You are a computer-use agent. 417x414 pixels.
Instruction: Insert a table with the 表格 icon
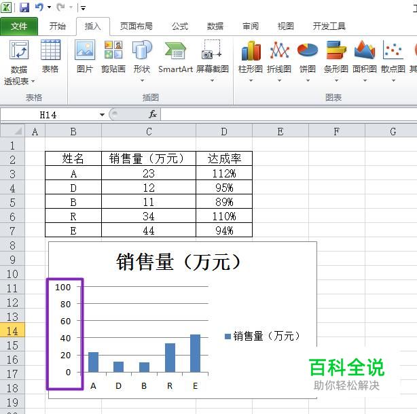(x=50, y=56)
